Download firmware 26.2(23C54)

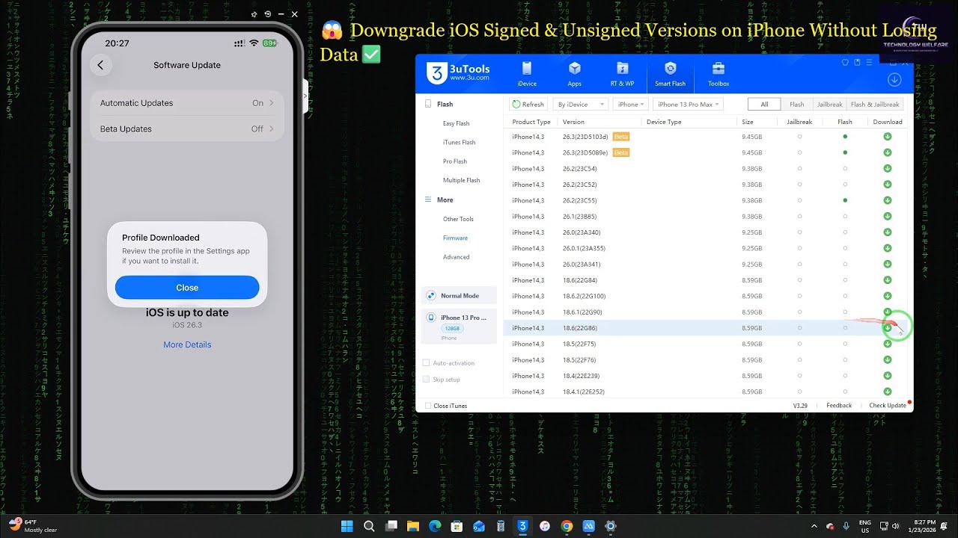point(888,169)
